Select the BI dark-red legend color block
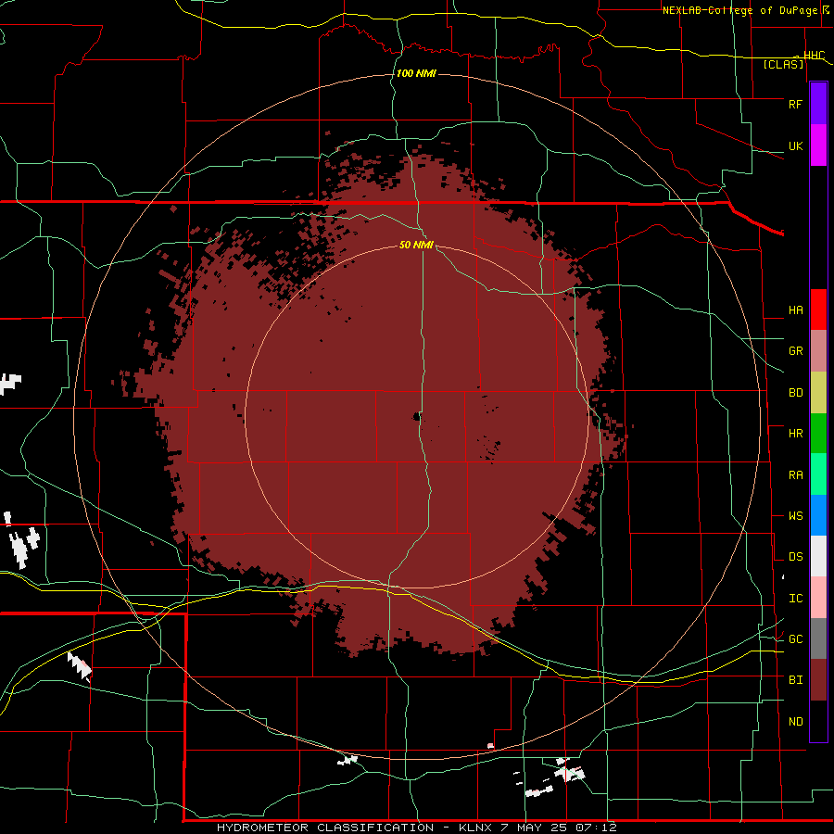 point(818,680)
